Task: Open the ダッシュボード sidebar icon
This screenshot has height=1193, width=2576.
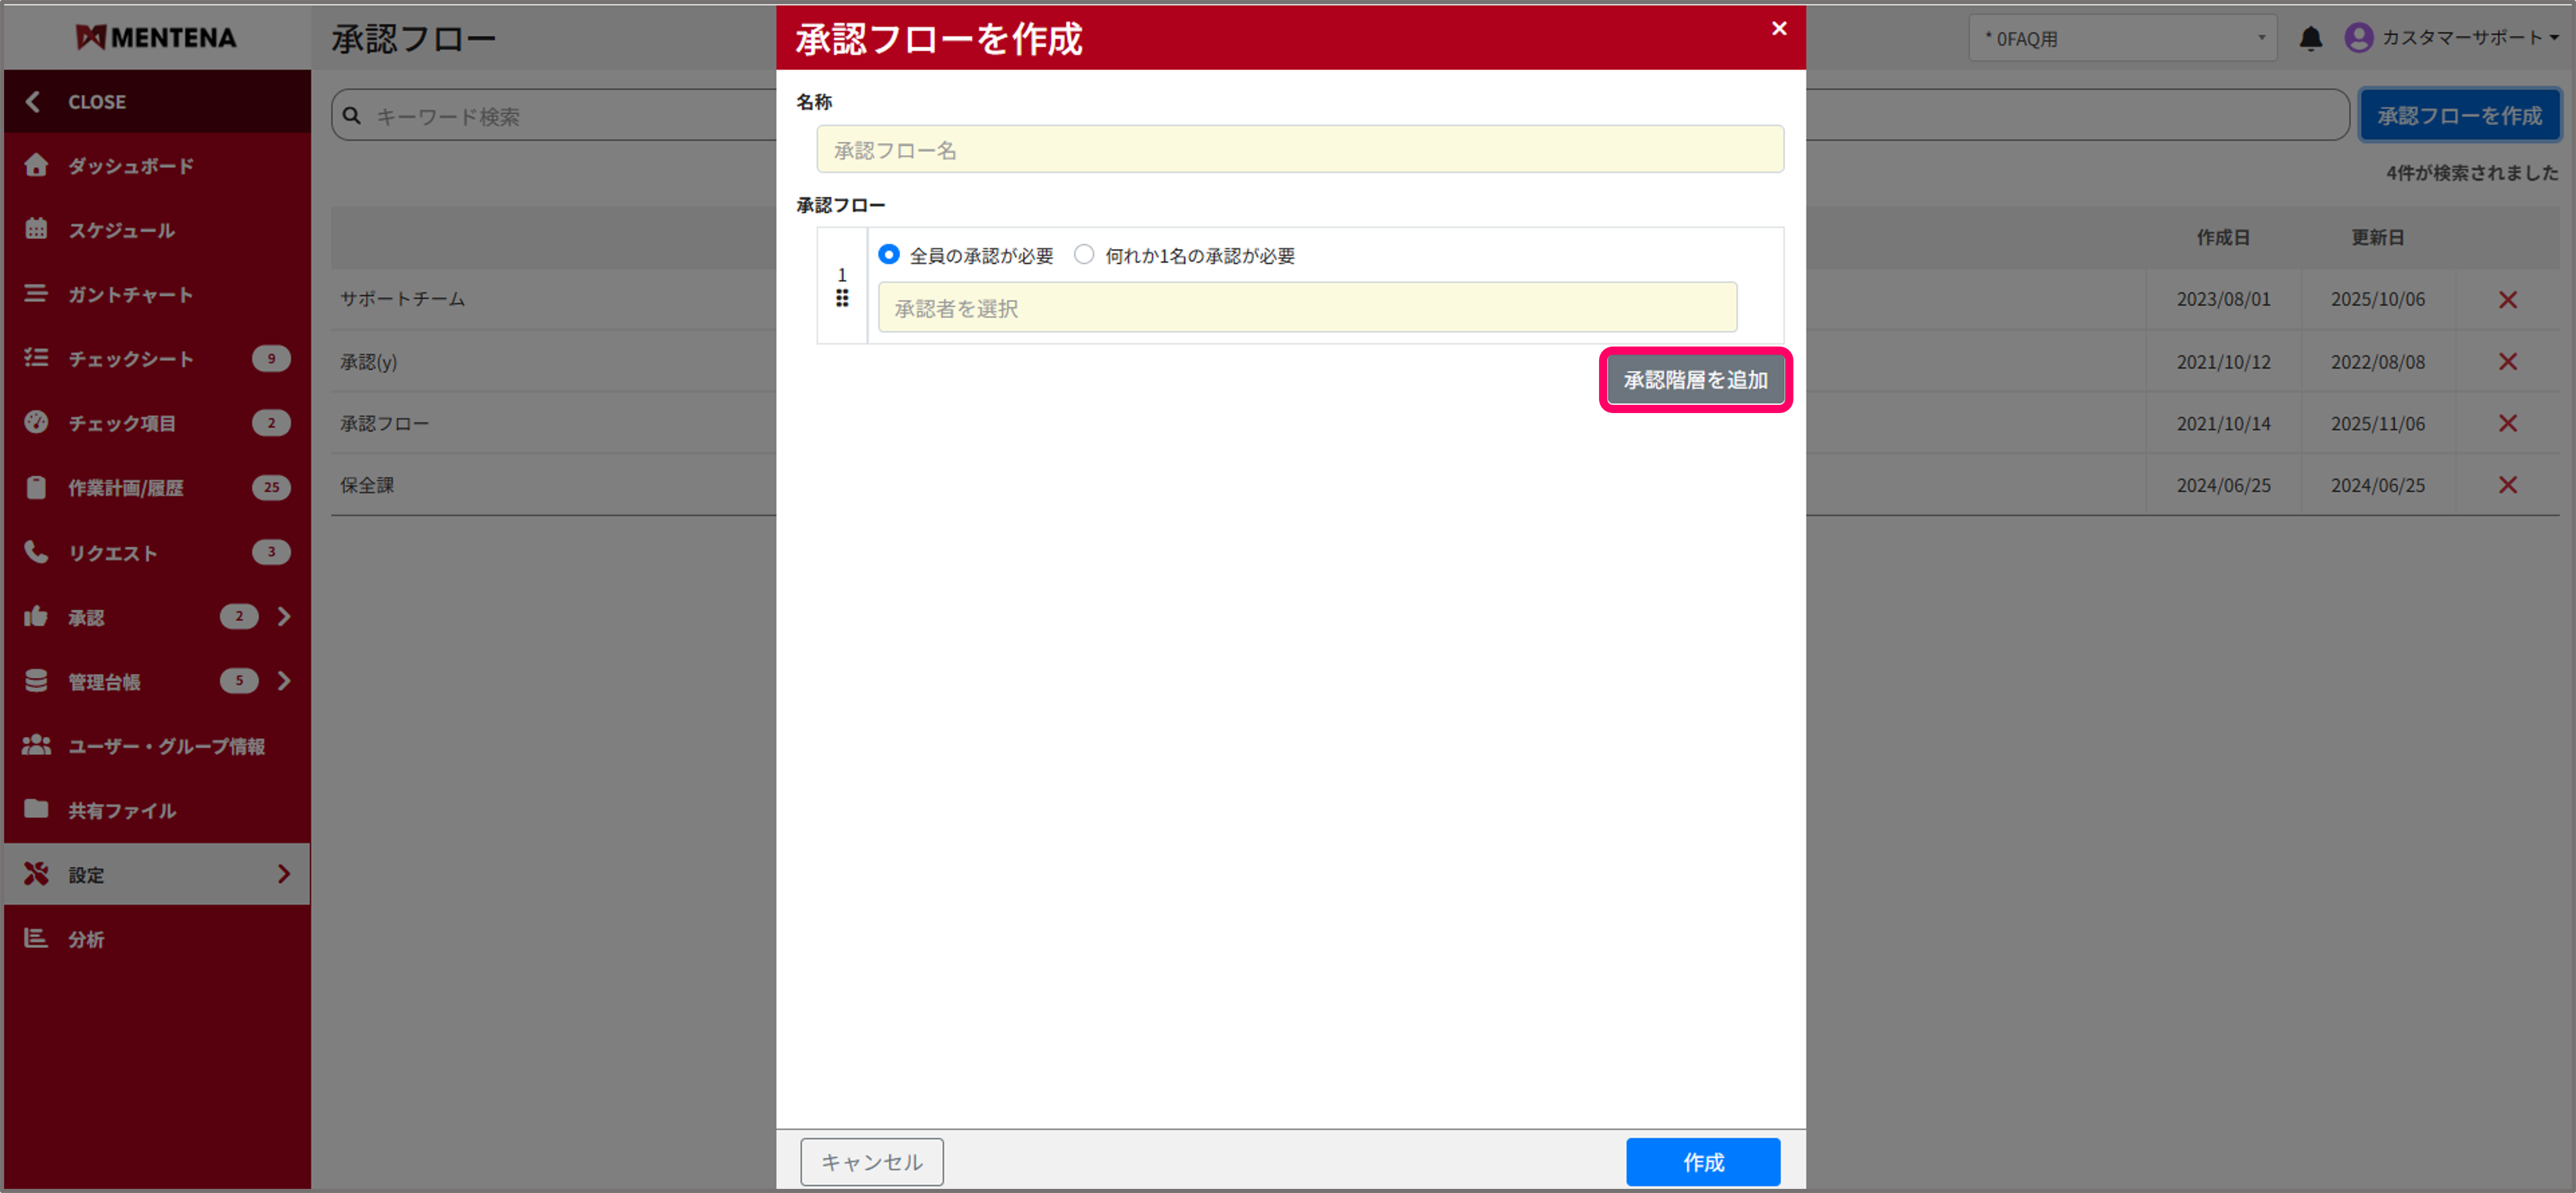Action: coord(36,166)
